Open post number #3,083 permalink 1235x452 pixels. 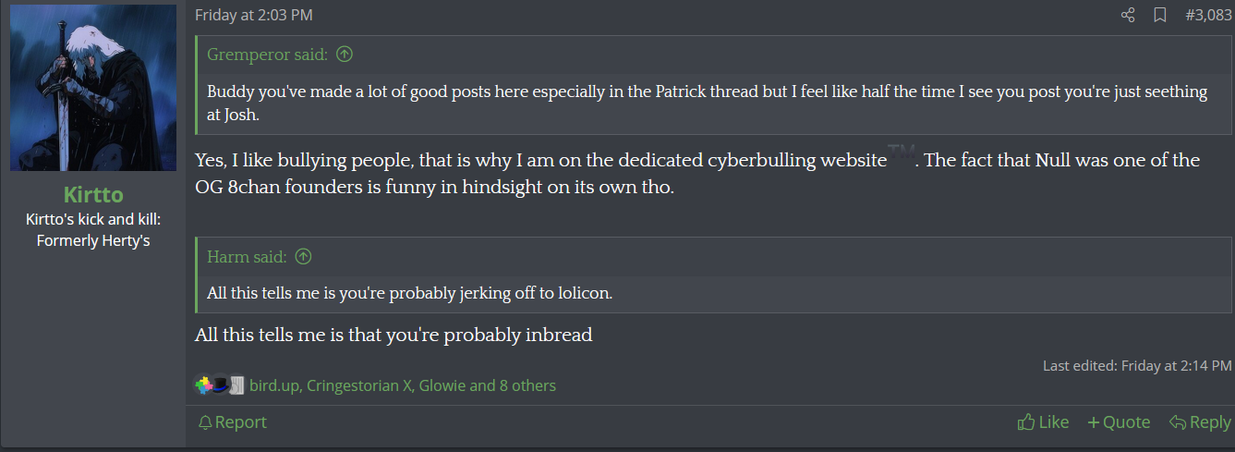pyautogui.click(x=1208, y=15)
